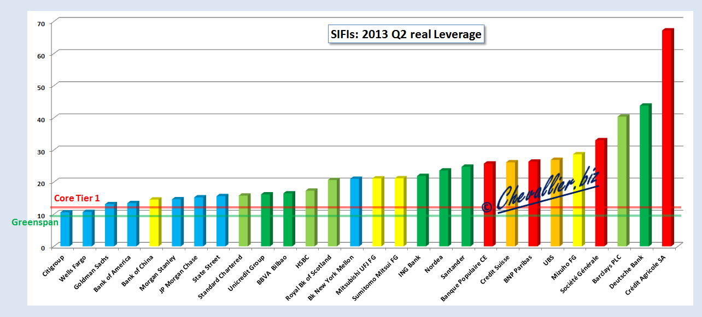The image size is (702, 317).
Task: Click the Nordea bar
Action: [445, 208]
